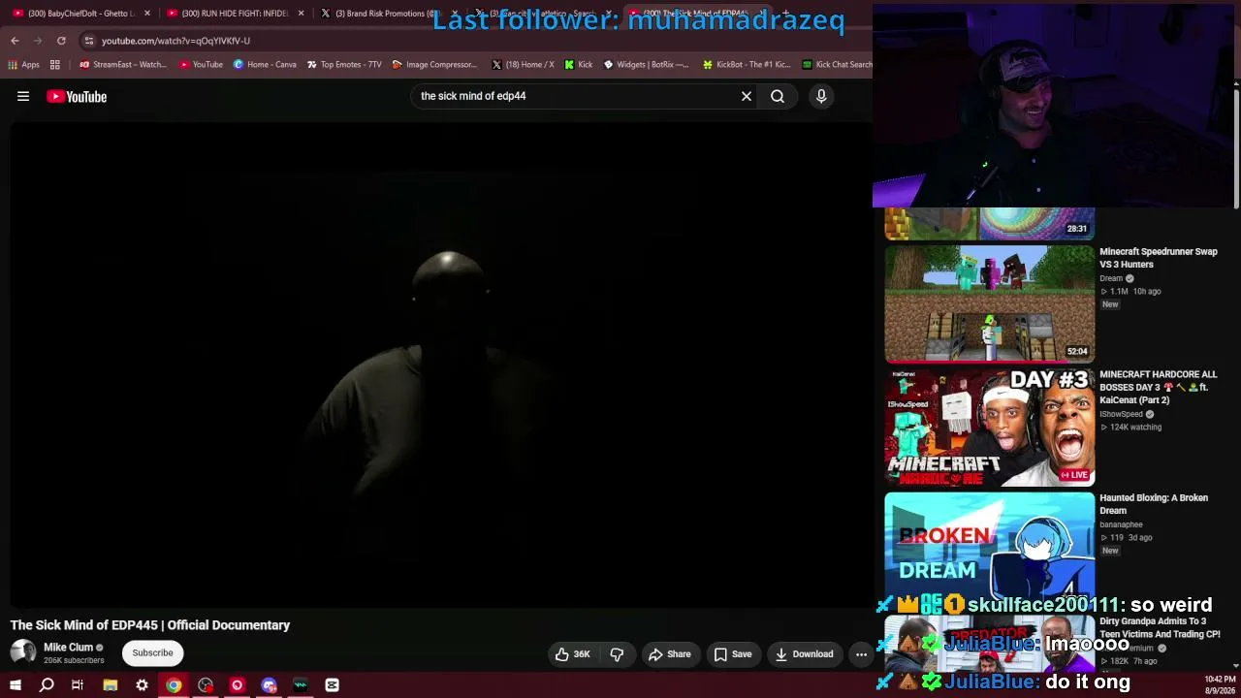Click the Minecraft Speedrunner Swap VS 3 Hunters title
1241x698 pixels.
1159,258
